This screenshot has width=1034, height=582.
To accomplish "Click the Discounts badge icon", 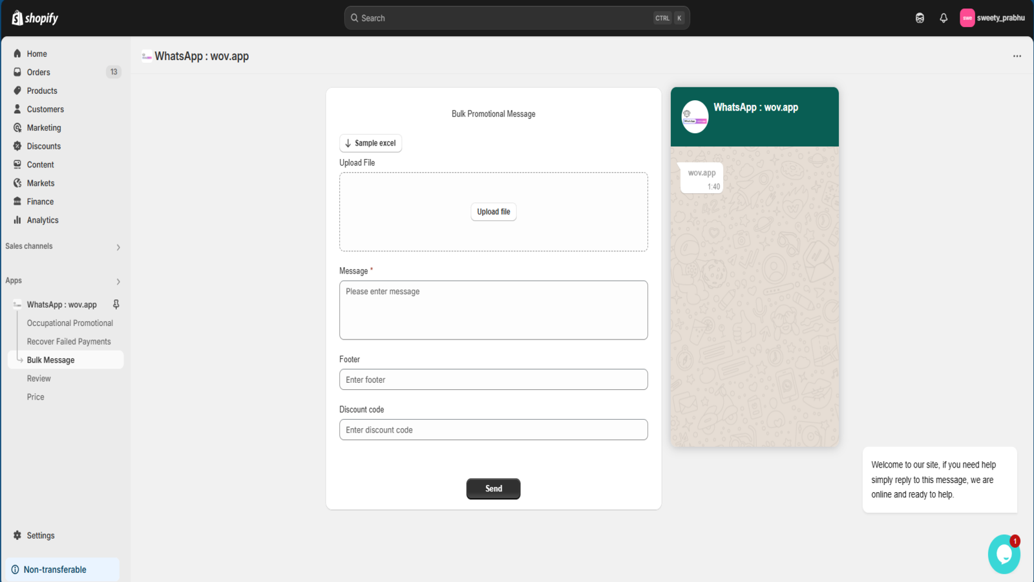I will [x=17, y=146].
